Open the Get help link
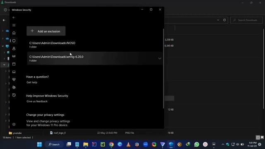Screen dimensions: 265x149 point(32,82)
